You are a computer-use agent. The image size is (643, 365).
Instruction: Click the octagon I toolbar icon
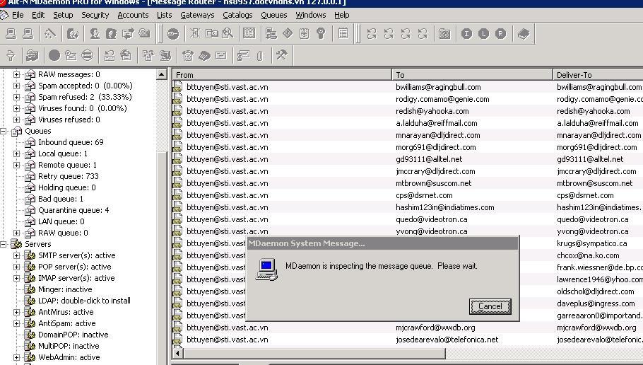[x=466, y=34]
